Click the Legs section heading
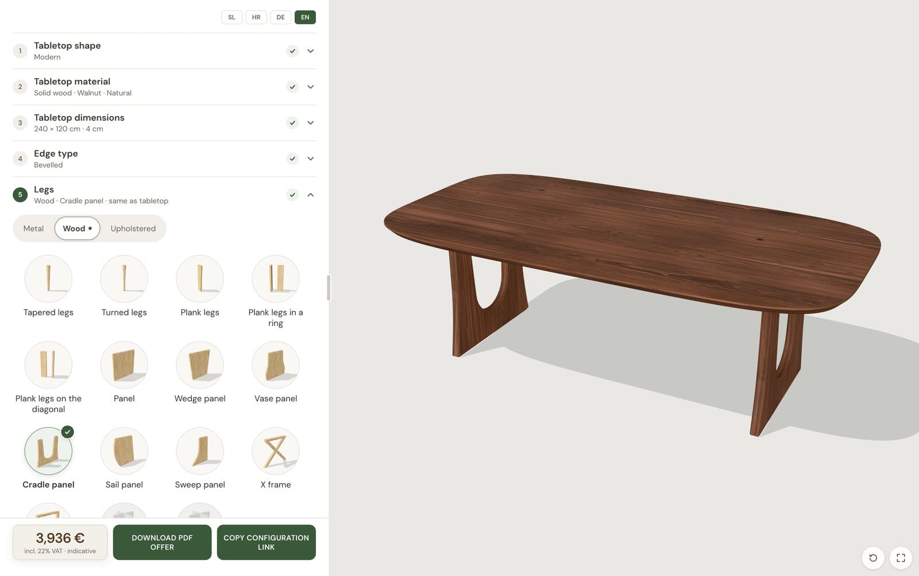 coord(44,190)
